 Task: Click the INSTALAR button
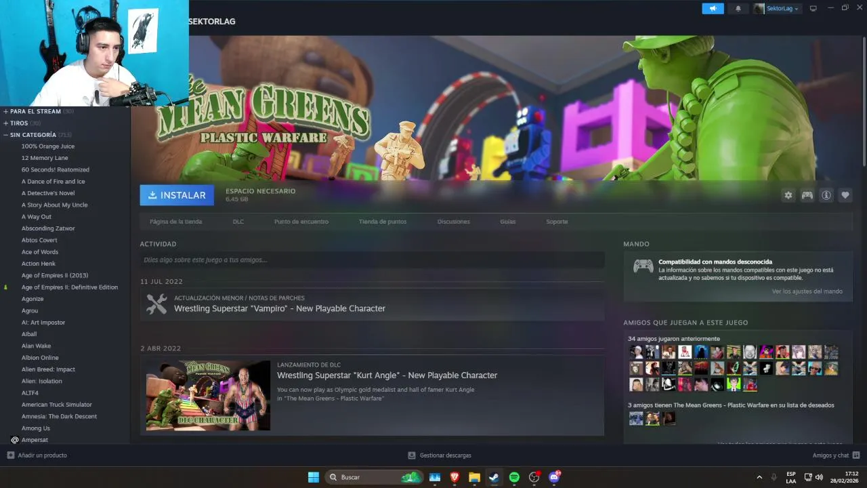coord(177,195)
